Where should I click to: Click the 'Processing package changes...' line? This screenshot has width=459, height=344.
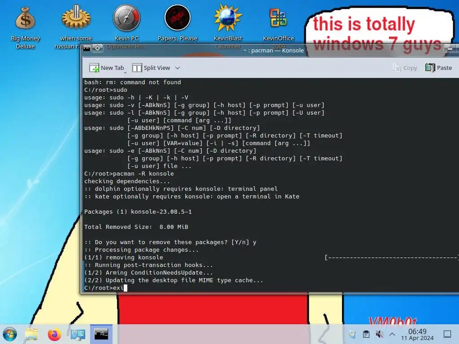click(x=141, y=250)
